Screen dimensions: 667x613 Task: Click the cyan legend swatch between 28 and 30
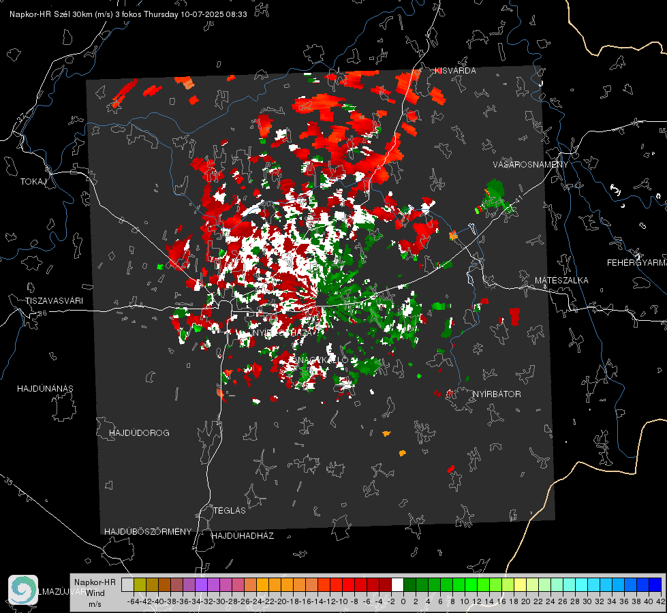click(582, 584)
